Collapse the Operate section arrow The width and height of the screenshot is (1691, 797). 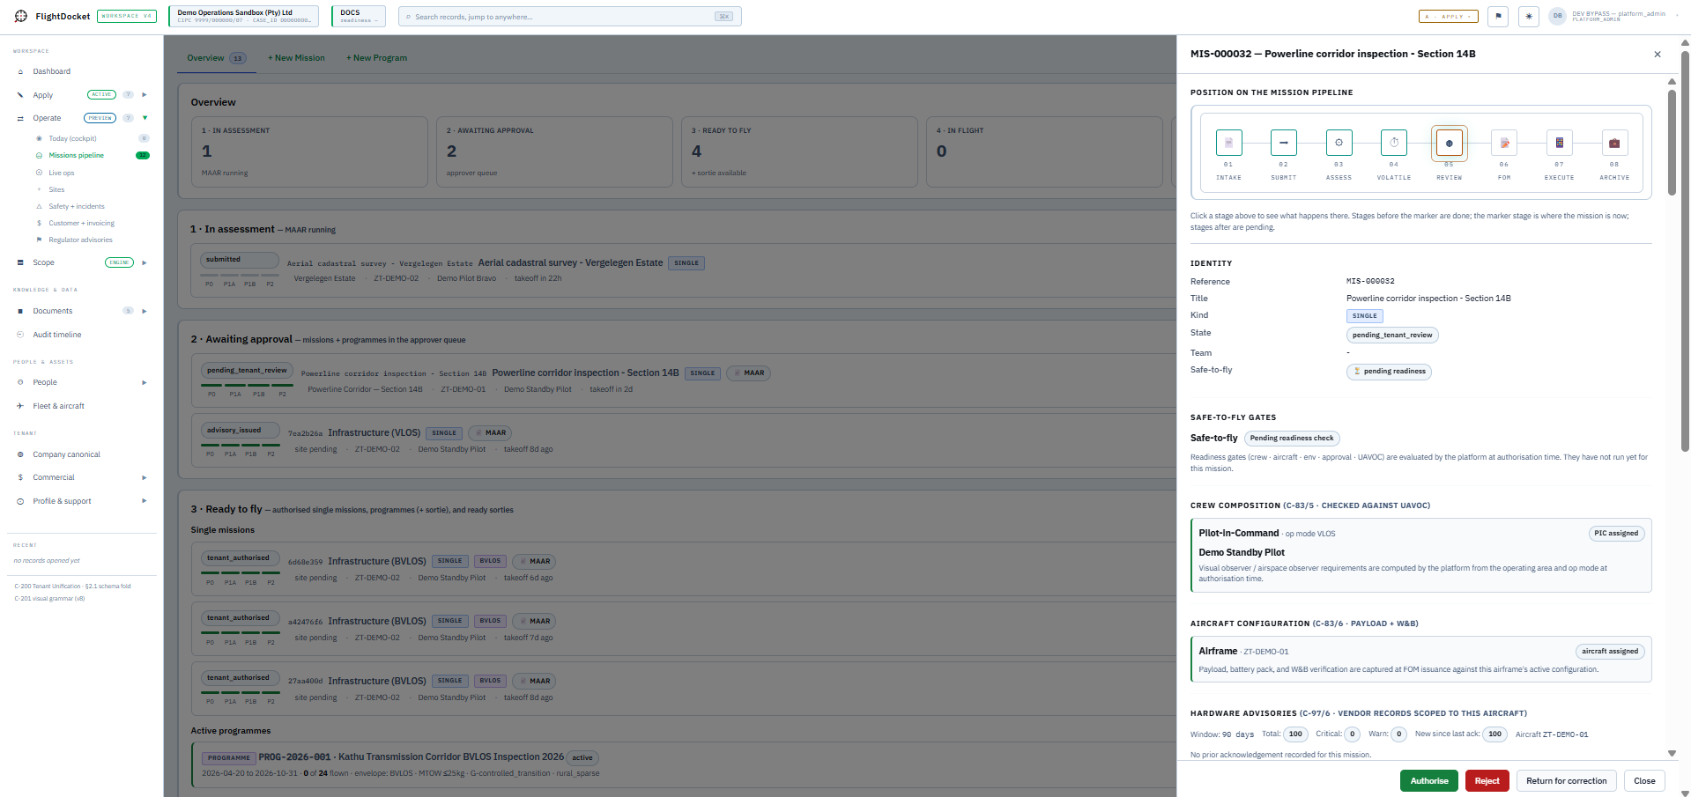(145, 117)
